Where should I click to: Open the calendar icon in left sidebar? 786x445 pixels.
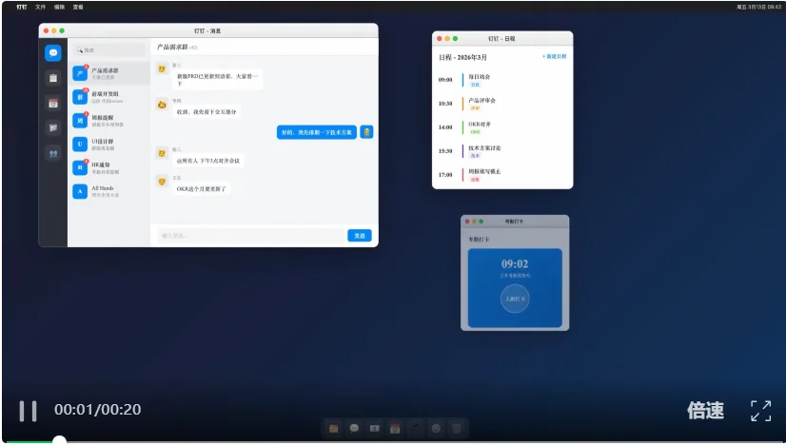pyautogui.click(x=53, y=103)
